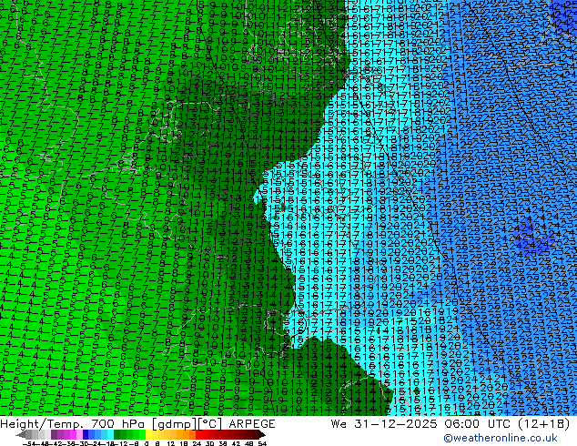Click the "(12+18)" forecast run label
577x446 pixels.
[544, 424]
